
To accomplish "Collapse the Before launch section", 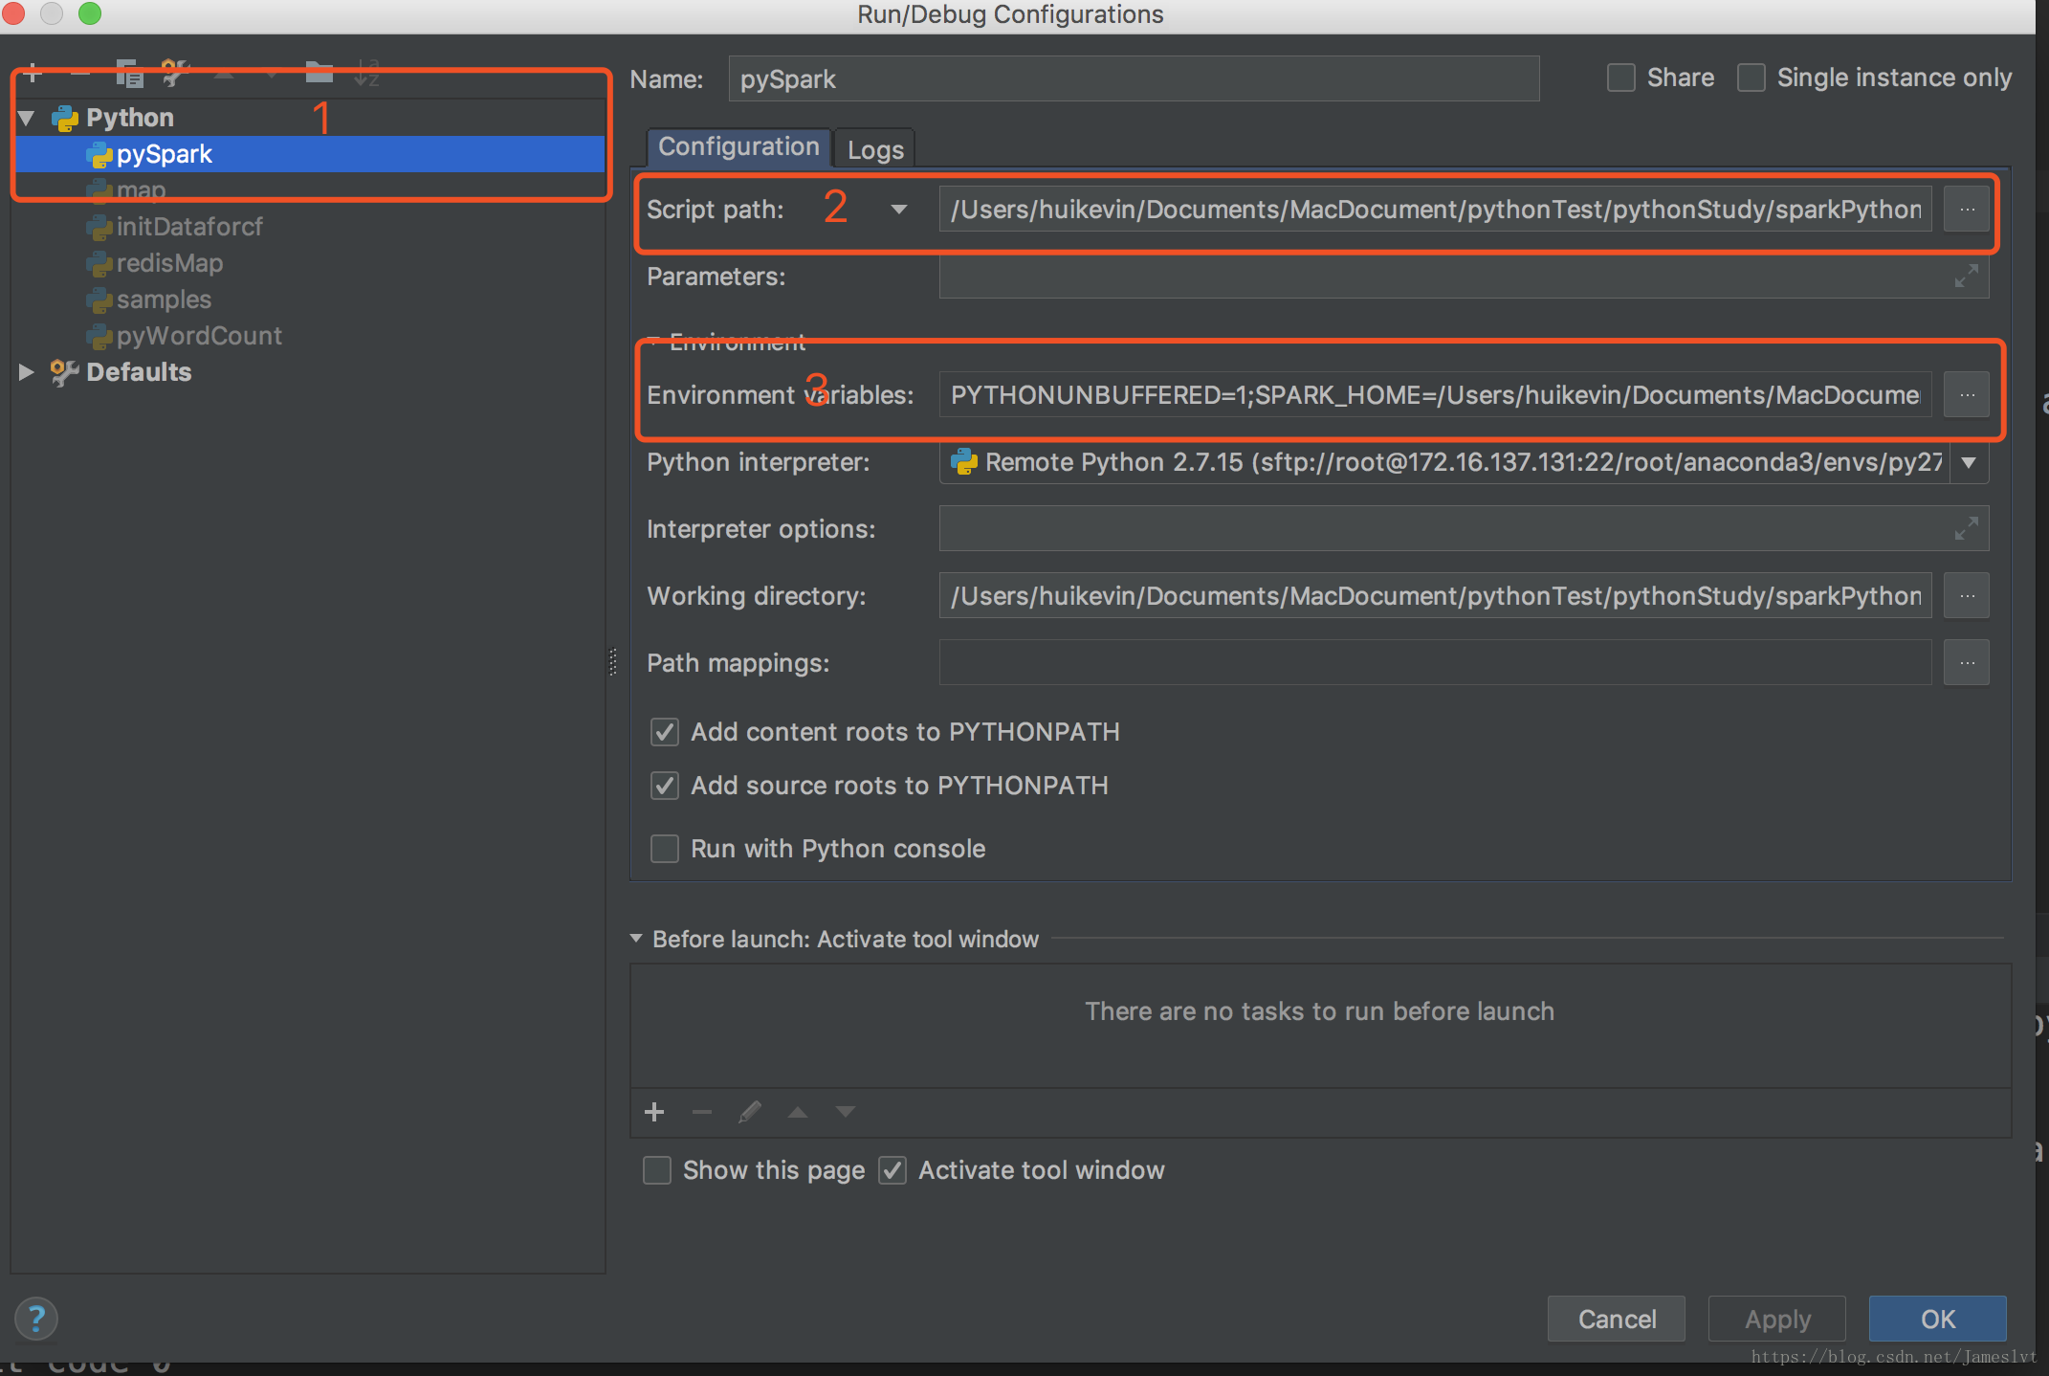I will tap(636, 939).
